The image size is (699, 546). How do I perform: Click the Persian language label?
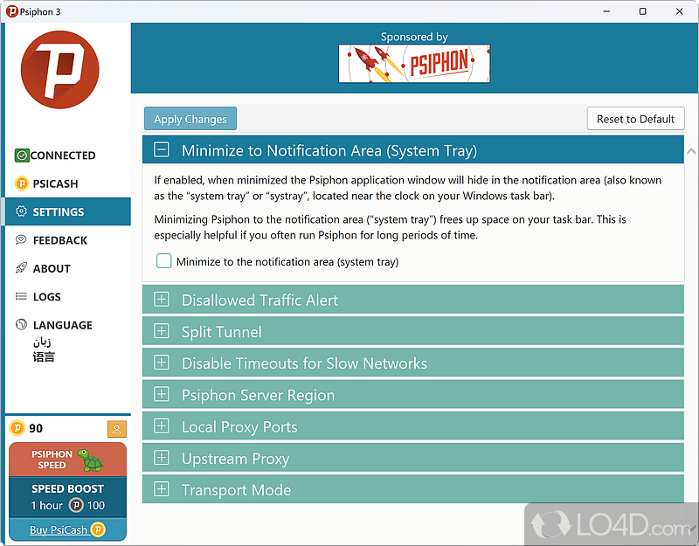42,342
